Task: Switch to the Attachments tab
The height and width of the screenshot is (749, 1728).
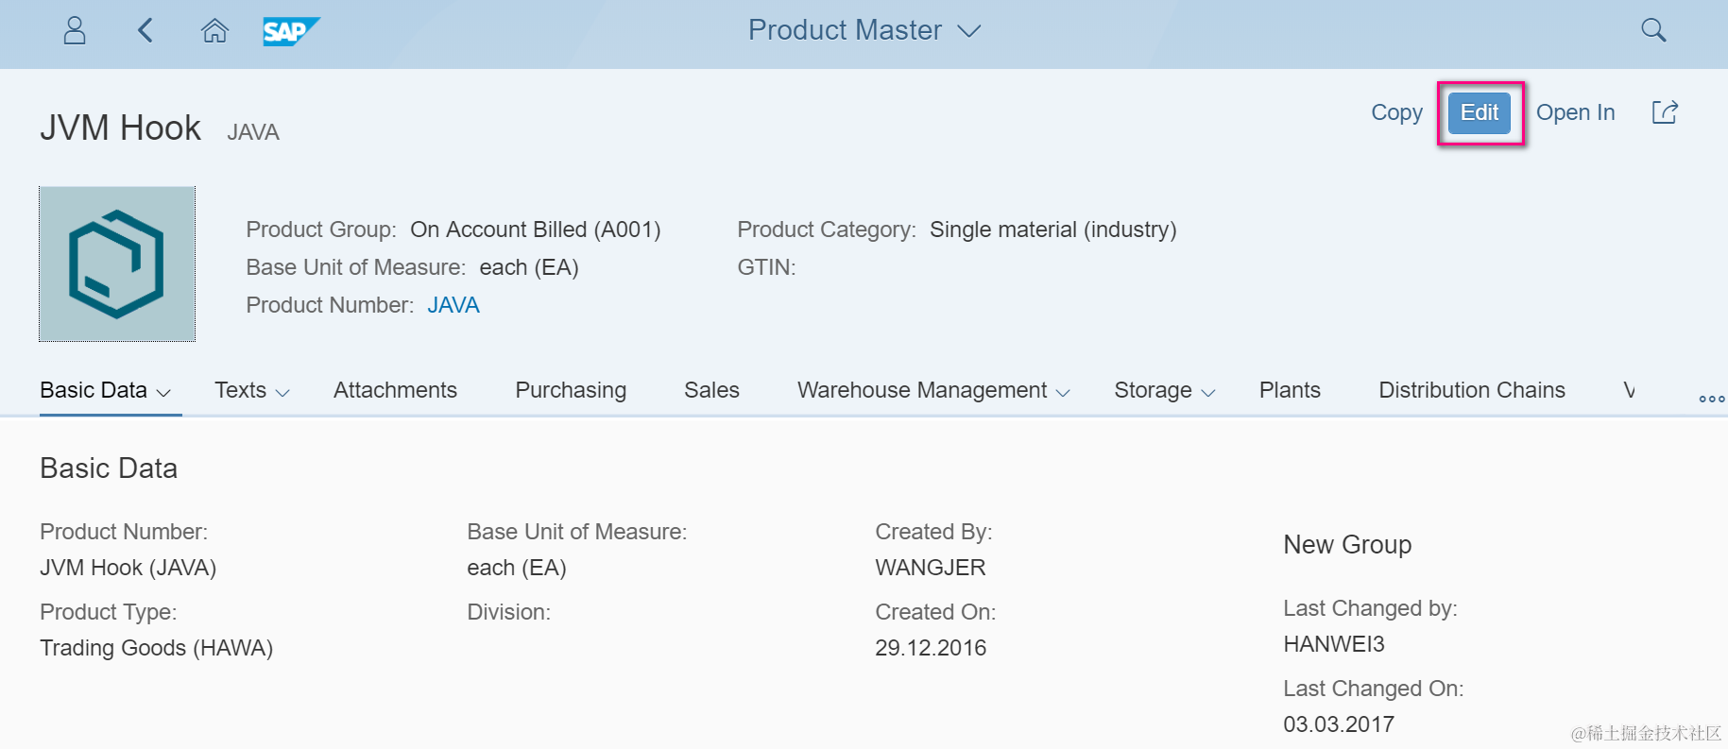Action: (395, 390)
